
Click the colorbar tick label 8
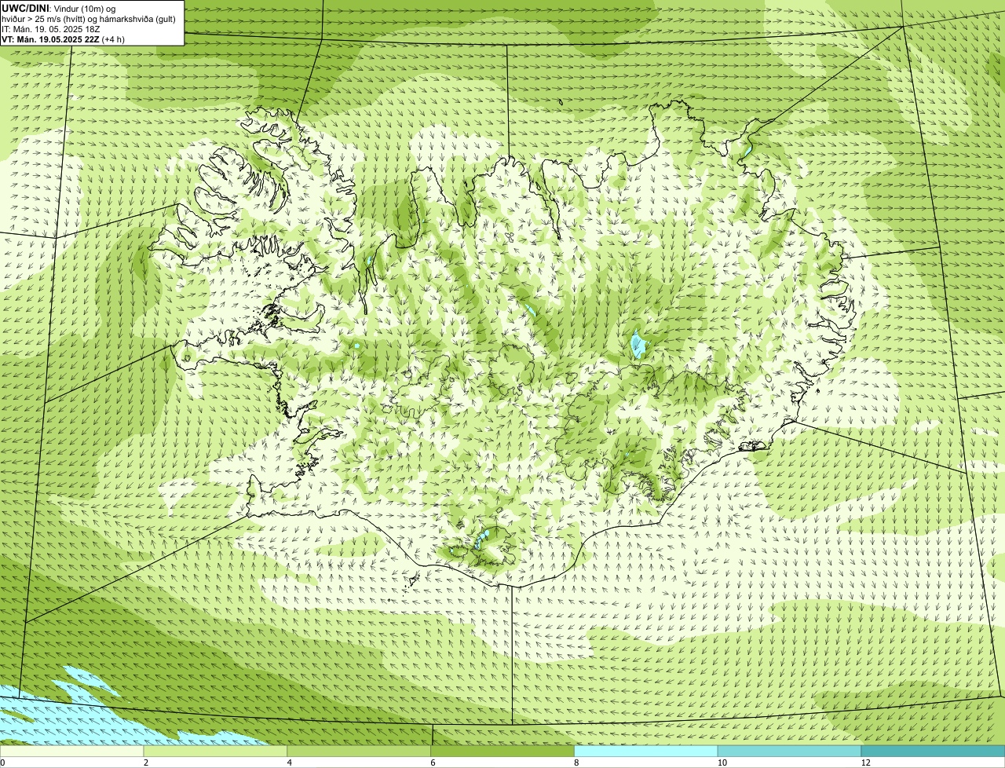click(576, 763)
